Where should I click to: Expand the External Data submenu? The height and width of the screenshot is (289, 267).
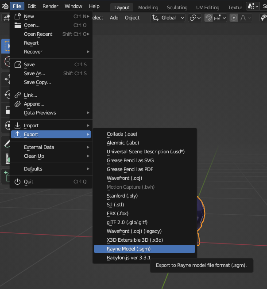click(51, 147)
